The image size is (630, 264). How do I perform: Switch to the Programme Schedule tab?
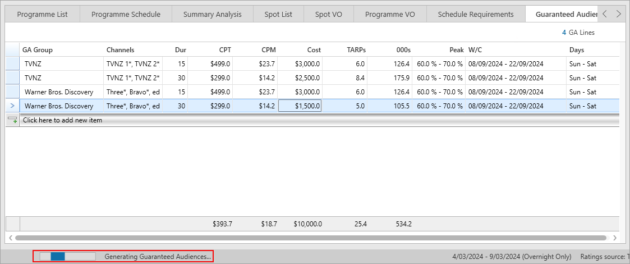[x=126, y=15]
